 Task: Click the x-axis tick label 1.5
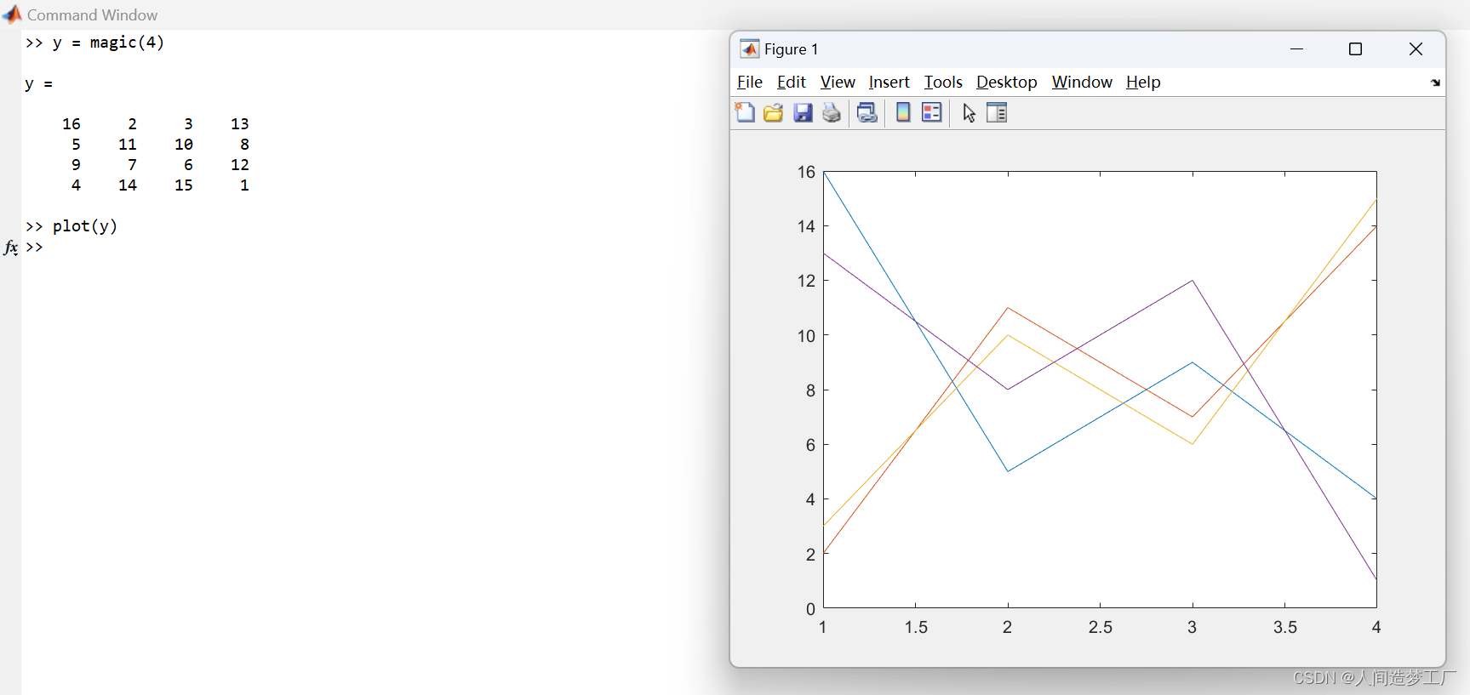[x=916, y=628]
